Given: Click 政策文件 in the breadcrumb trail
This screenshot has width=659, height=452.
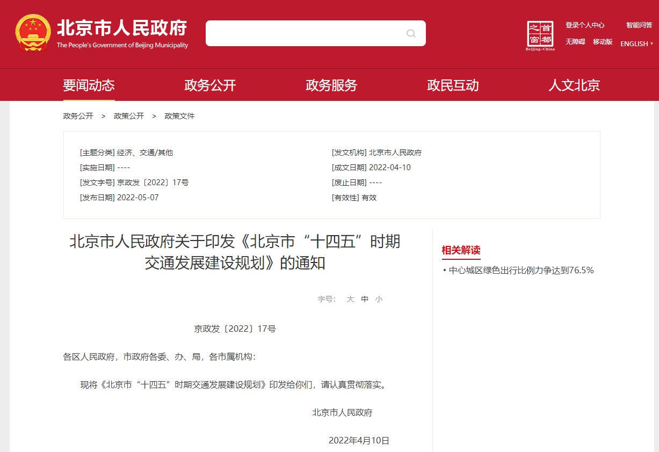Looking at the screenshot, I should pos(179,116).
